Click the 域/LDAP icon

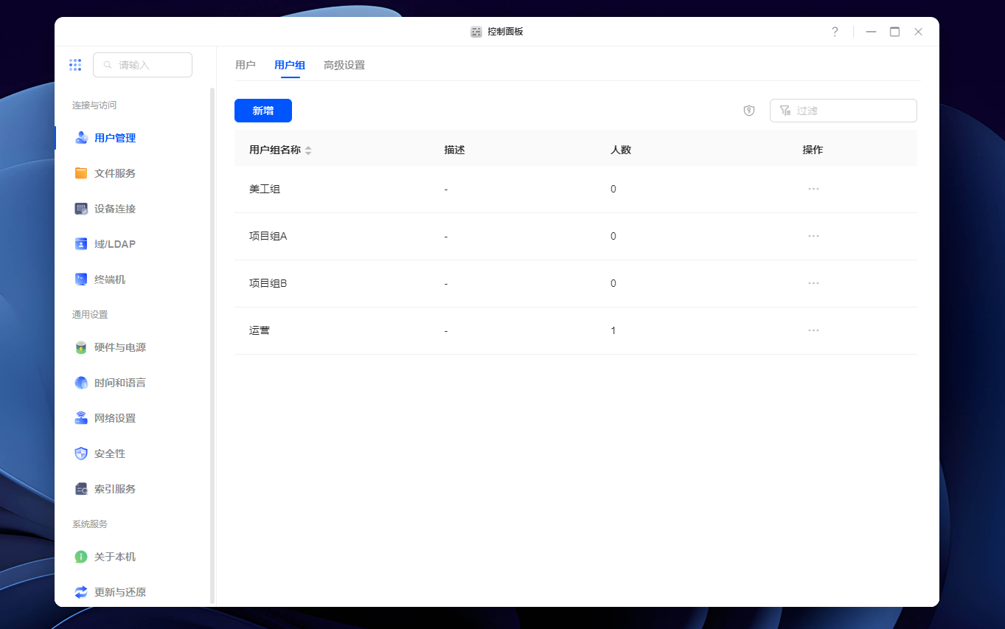(x=81, y=244)
